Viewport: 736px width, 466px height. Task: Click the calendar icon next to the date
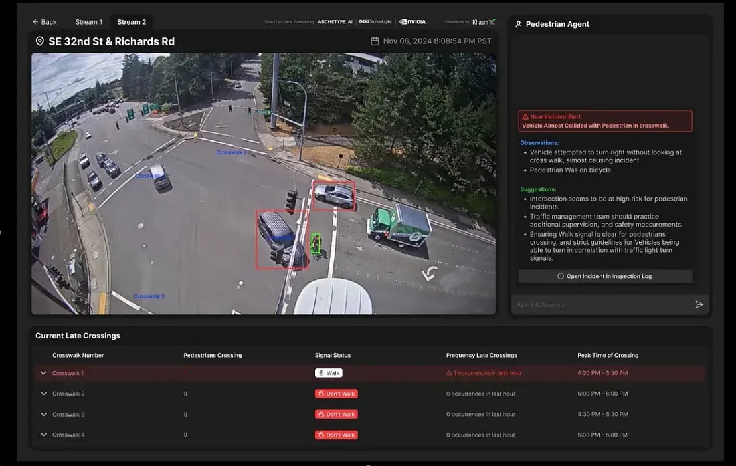(375, 41)
